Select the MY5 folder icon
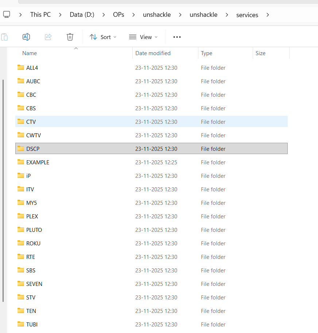Viewport: 318px width, 333px height. [x=21, y=203]
